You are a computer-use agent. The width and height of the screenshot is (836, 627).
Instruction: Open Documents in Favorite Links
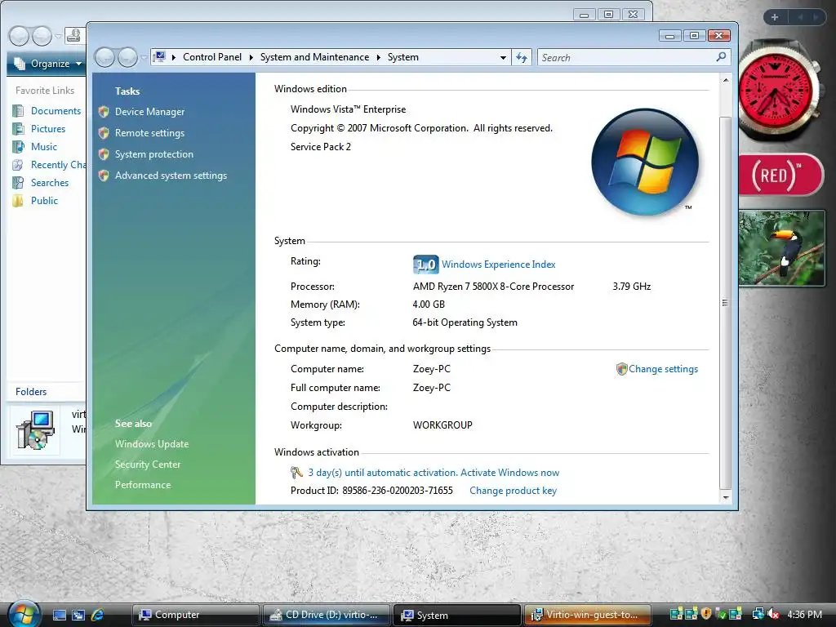coord(56,111)
